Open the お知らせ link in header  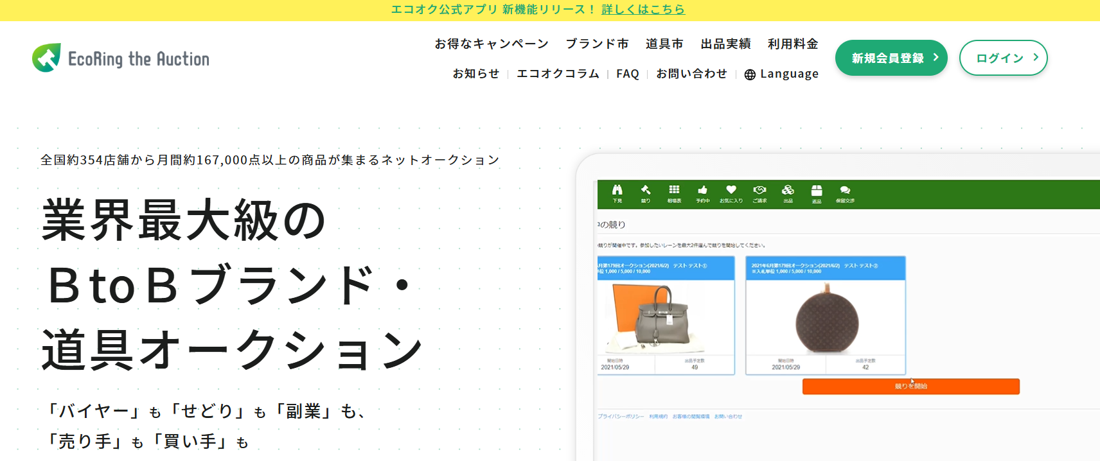(x=476, y=74)
